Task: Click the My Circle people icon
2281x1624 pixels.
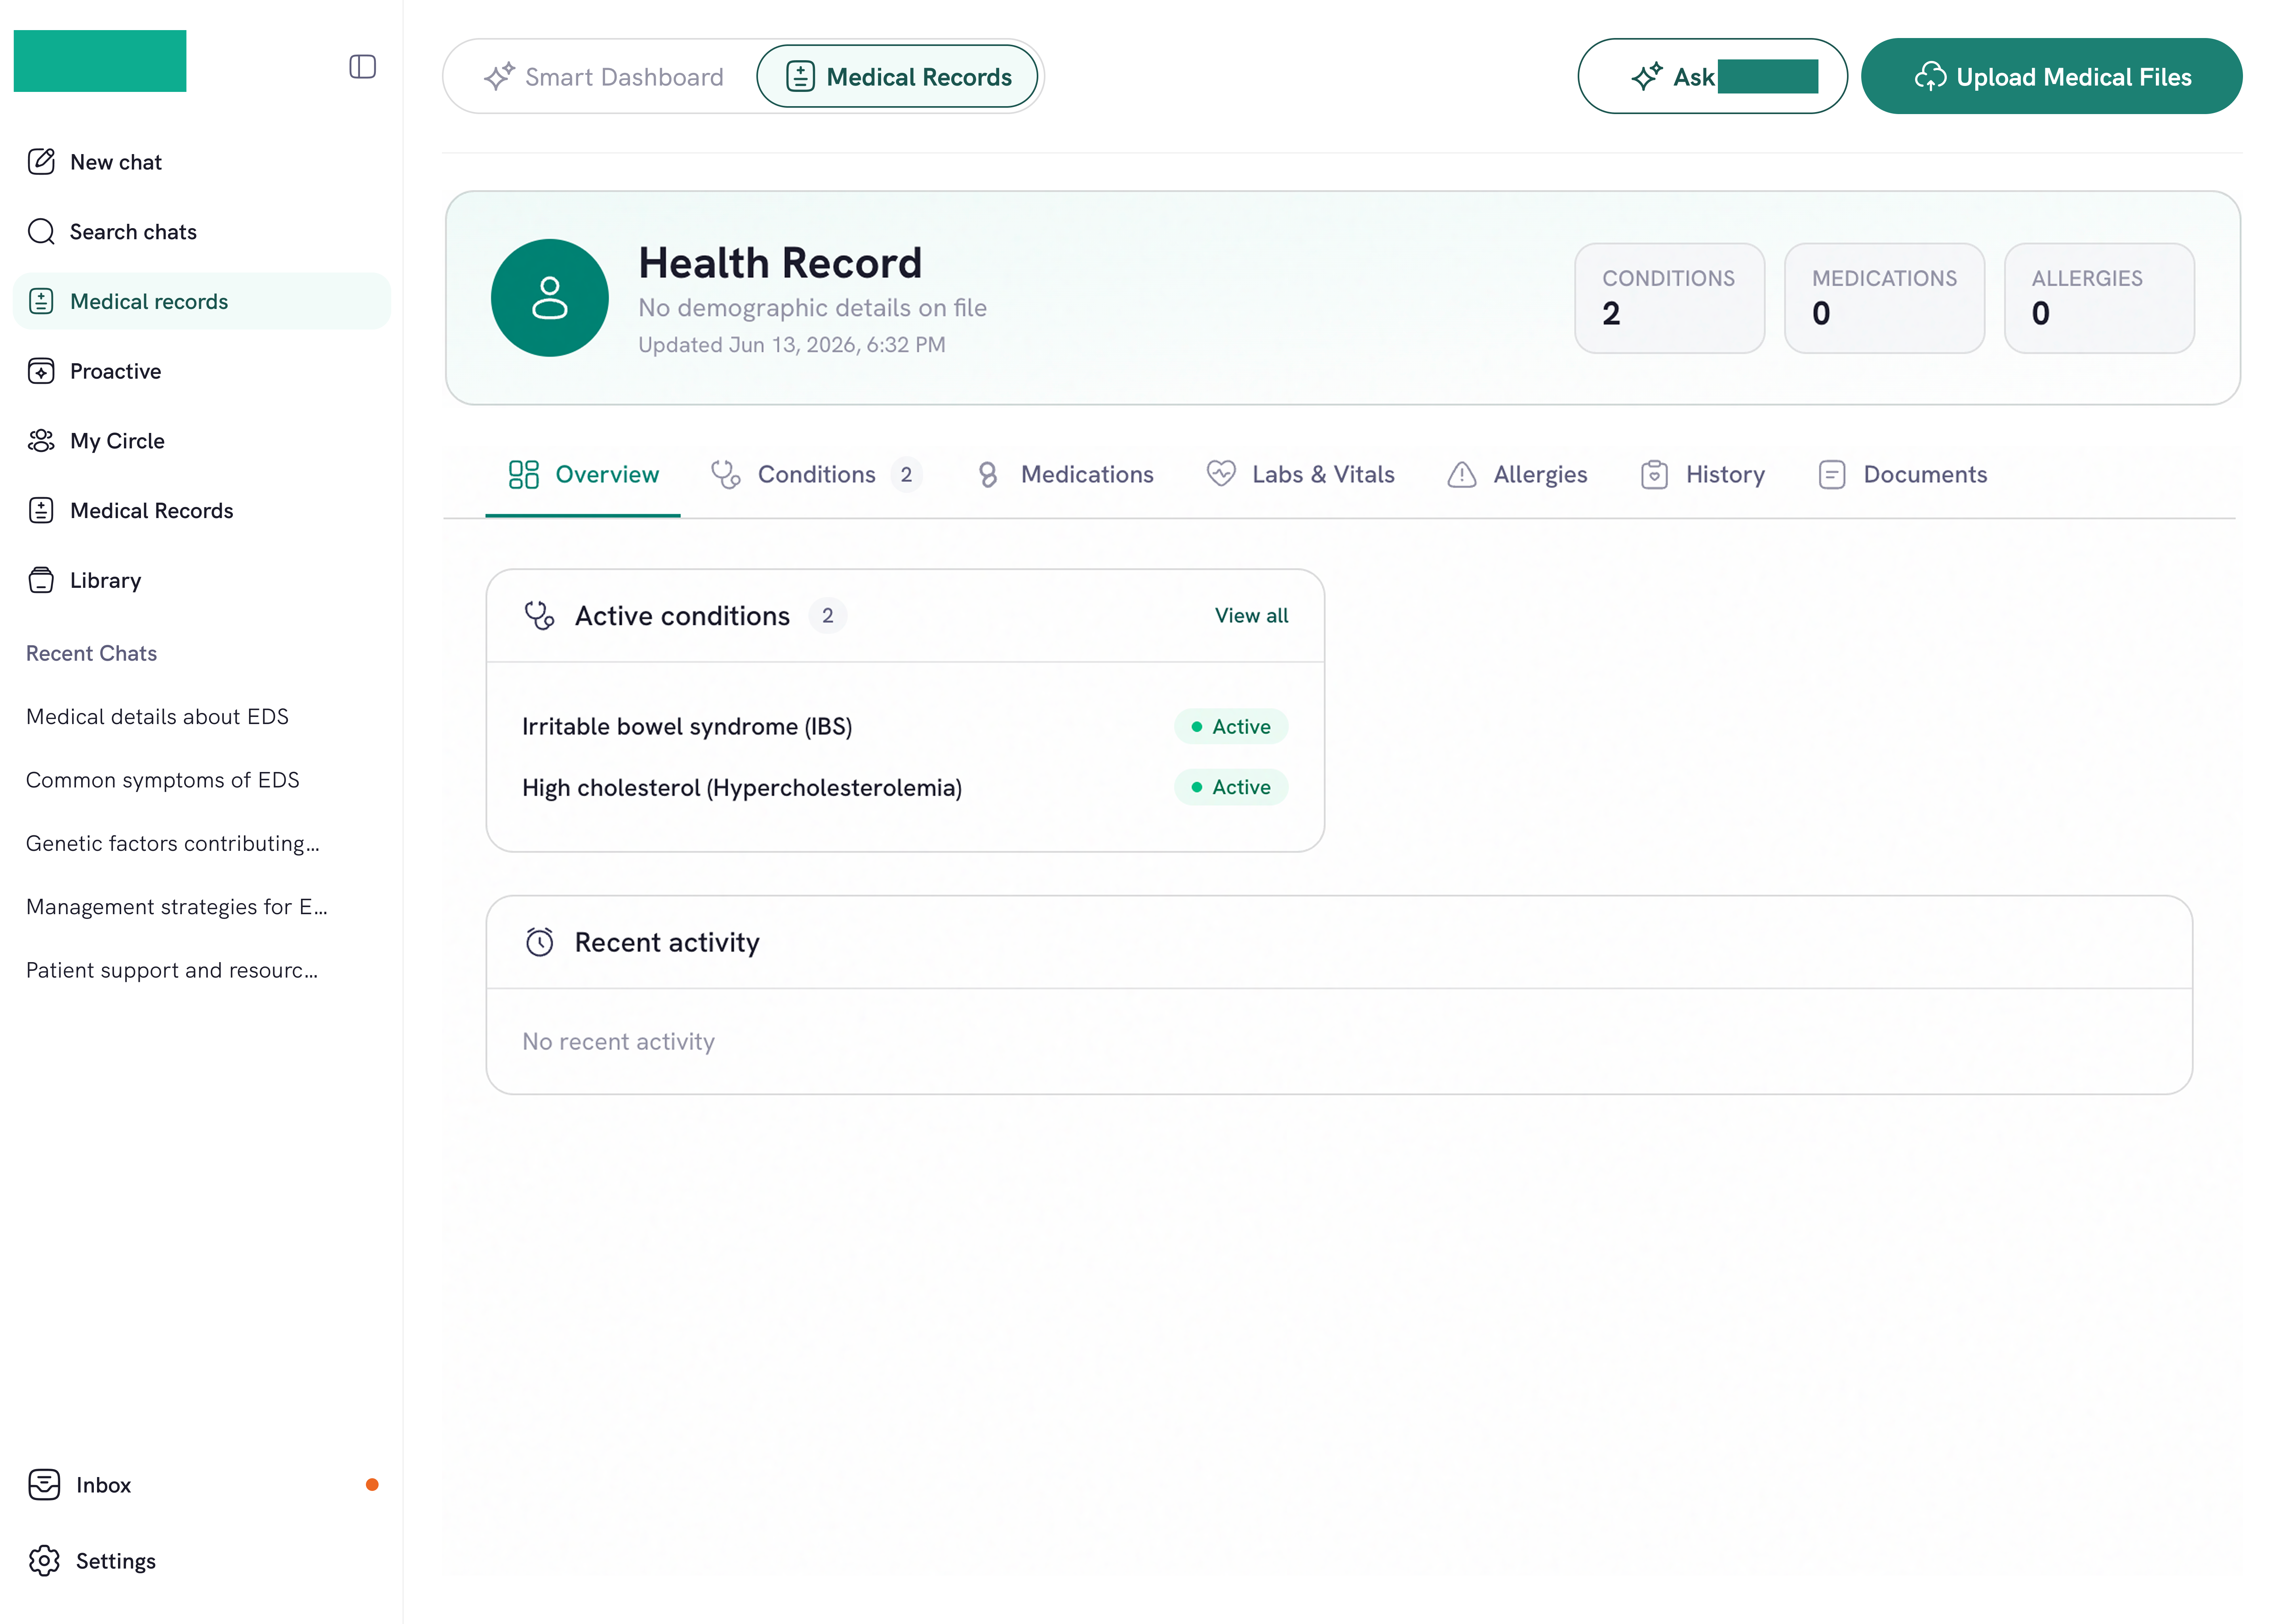Action: click(41, 441)
